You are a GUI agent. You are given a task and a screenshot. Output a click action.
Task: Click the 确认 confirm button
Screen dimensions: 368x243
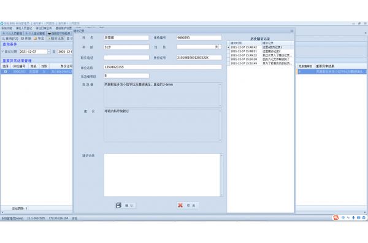[126, 206]
